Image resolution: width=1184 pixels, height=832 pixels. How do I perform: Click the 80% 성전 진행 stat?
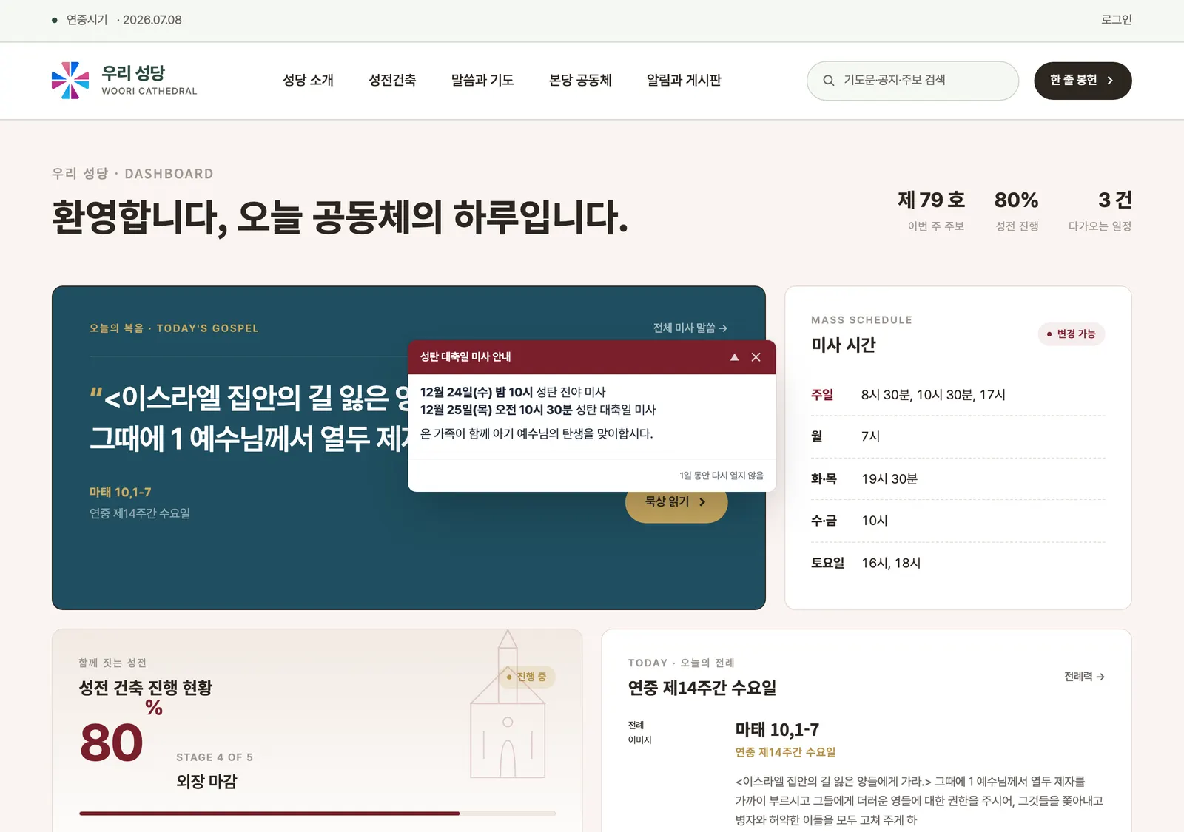click(x=1017, y=211)
